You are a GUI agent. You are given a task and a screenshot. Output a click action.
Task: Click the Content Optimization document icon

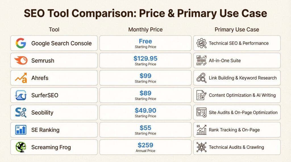click(x=201, y=95)
